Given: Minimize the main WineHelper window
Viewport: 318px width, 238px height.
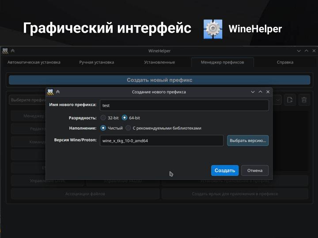Looking at the screenshot, I should (x=299, y=51).
